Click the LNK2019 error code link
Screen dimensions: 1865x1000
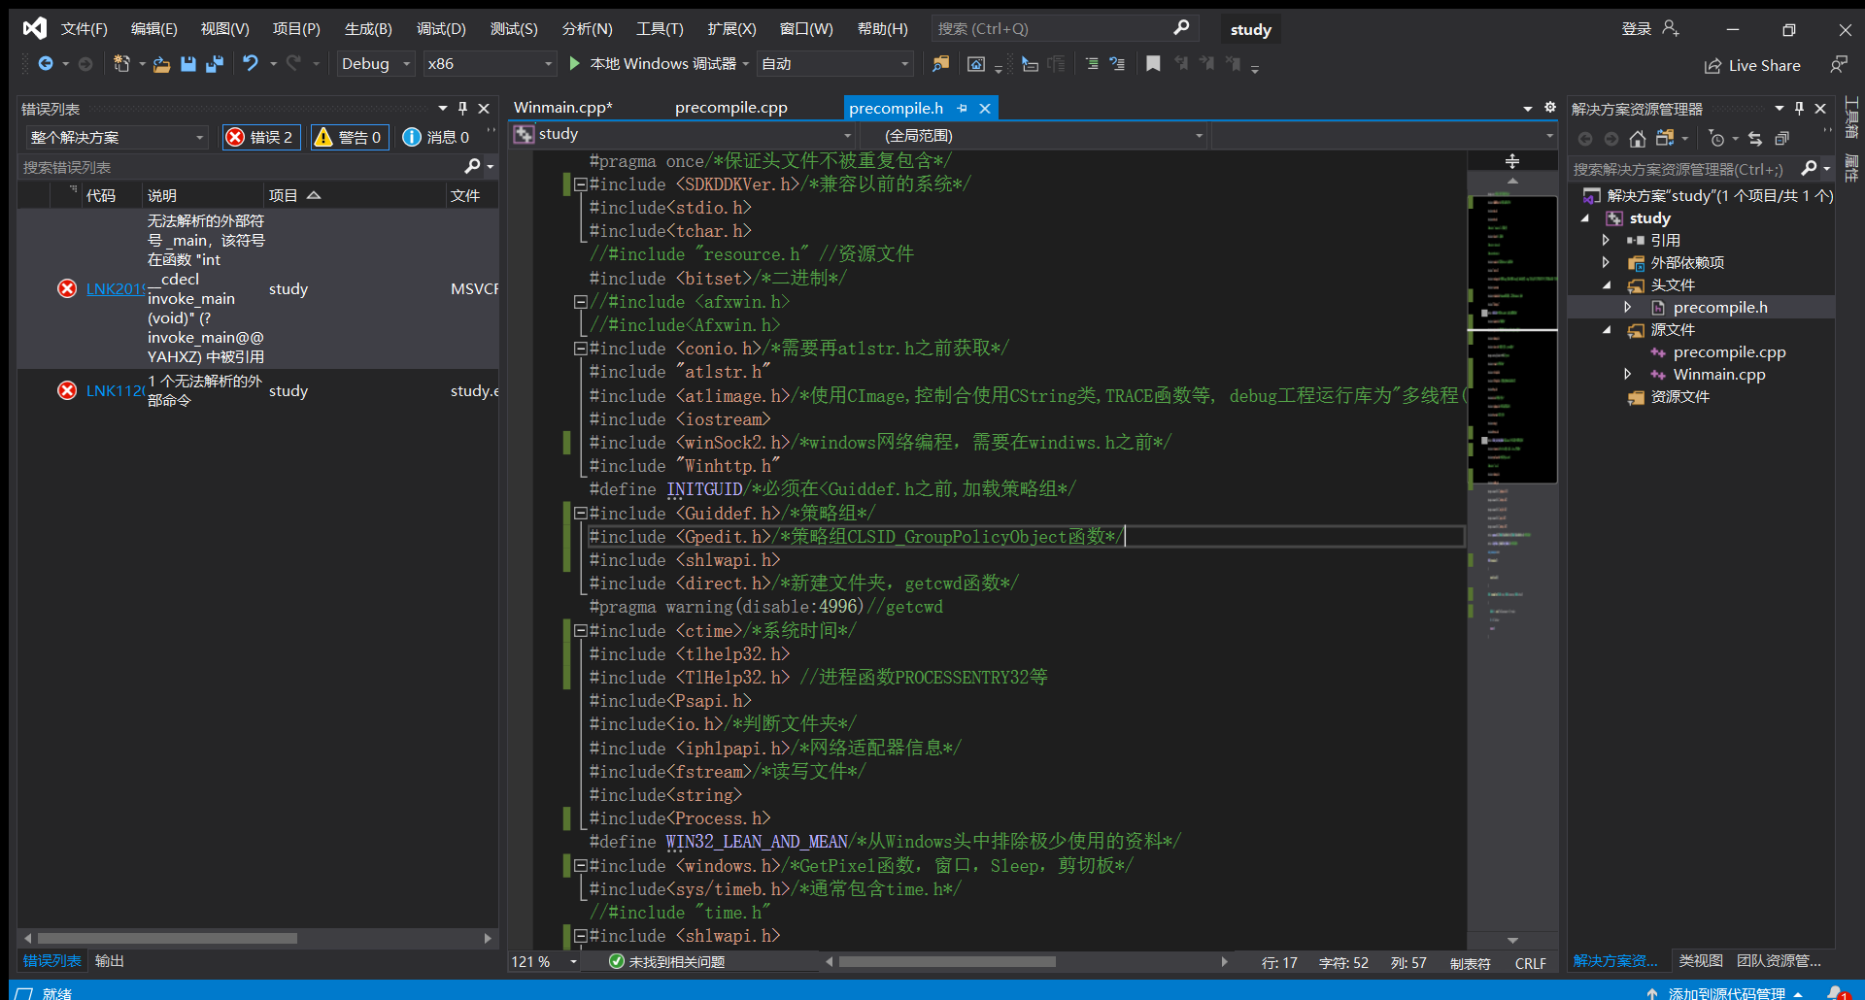(x=115, y=288)
